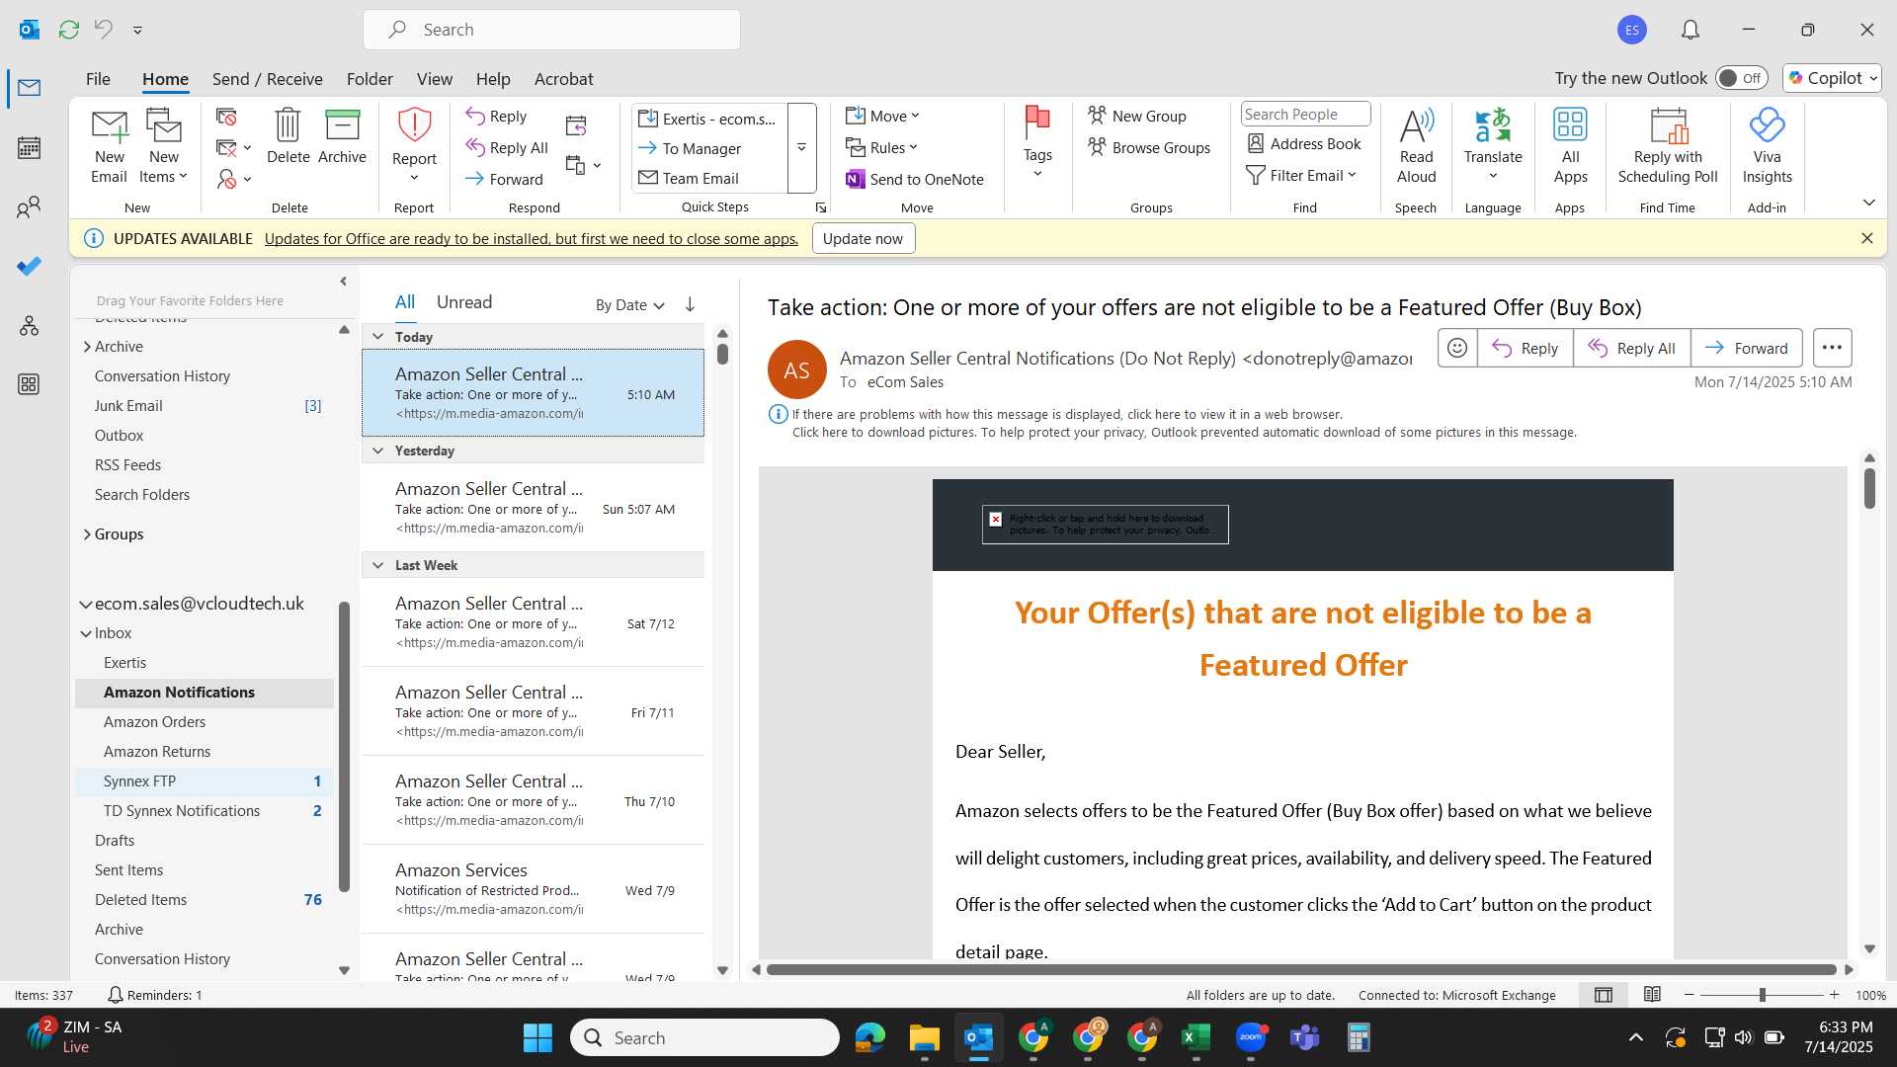This screenshot has height=1067, width=1897.
Task: Open the notifications bell
Action: tap(1691, 30)
